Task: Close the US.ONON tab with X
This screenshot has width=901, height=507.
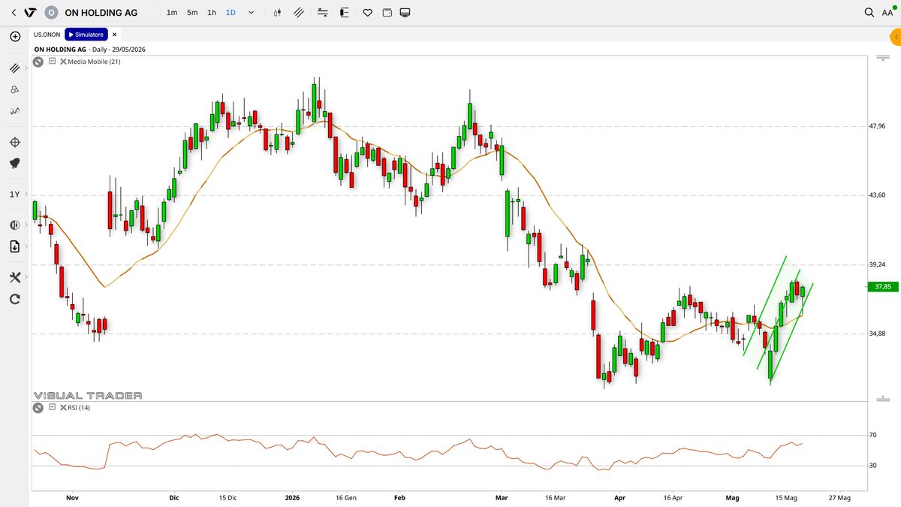Action: pyautogui.click(x=115, y=35)
